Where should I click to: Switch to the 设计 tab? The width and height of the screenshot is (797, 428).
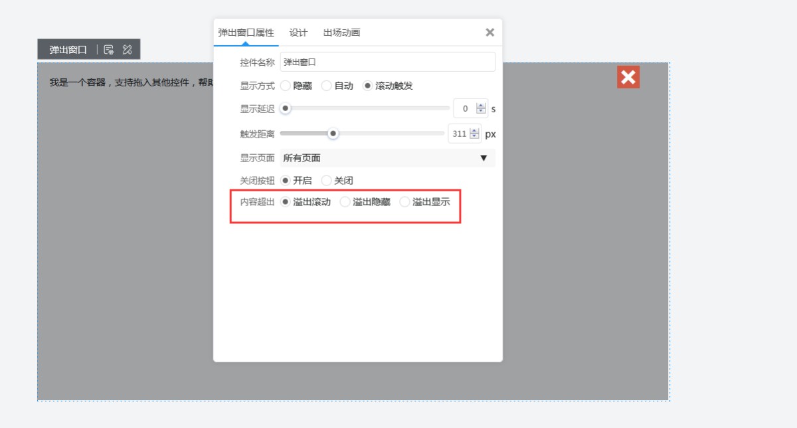(298, 33)
